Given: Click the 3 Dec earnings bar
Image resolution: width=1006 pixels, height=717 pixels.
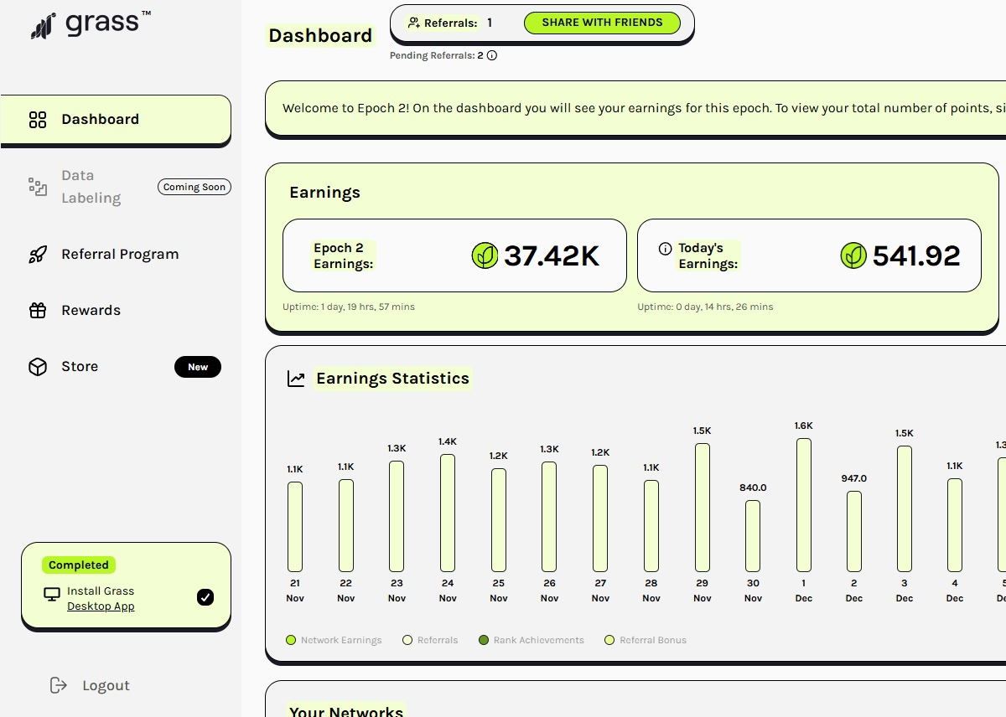Looking at the screenshot, I should click(905, 508).
